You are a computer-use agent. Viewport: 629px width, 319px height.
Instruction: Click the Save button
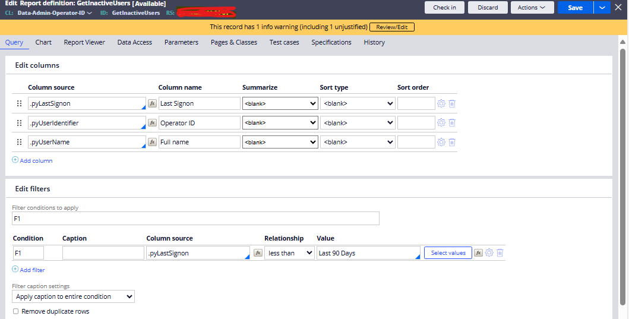pos(575,7)
